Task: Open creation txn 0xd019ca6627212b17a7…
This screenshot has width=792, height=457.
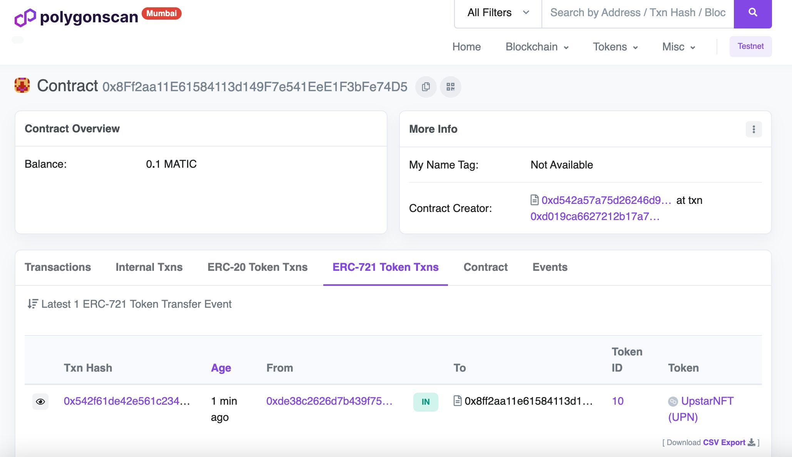Action: (x=595, y=217)
